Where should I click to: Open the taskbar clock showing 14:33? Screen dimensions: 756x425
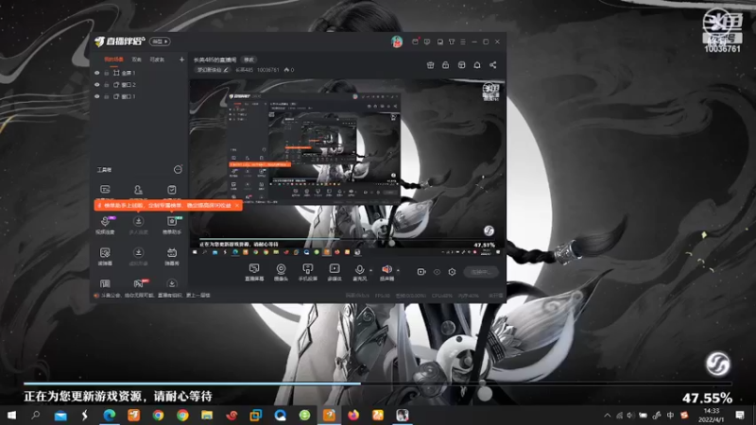click(x=712, y=415)
